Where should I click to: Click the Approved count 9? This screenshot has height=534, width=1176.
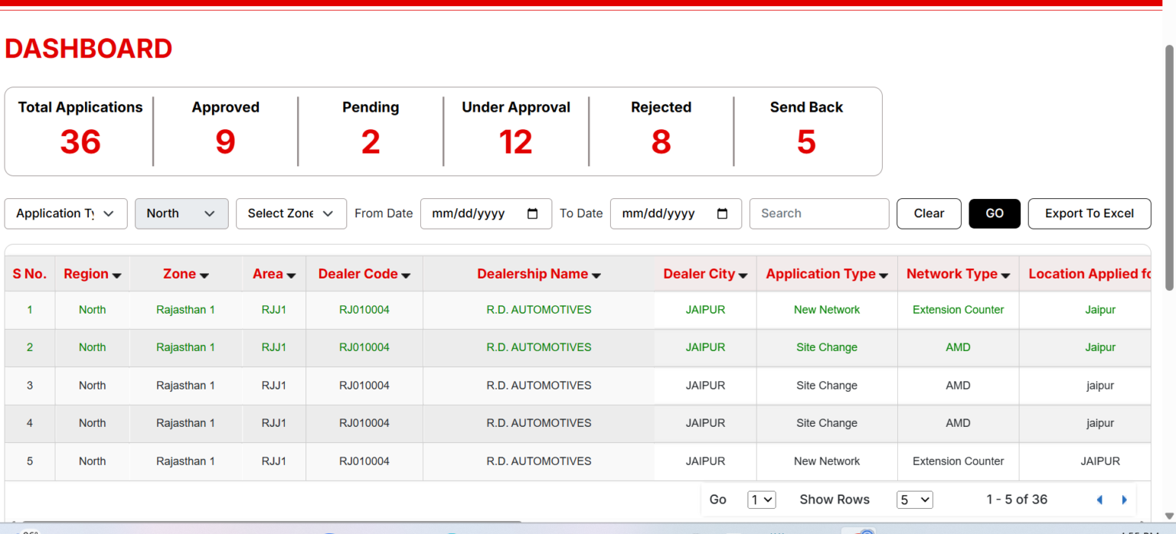pos(225,142)
